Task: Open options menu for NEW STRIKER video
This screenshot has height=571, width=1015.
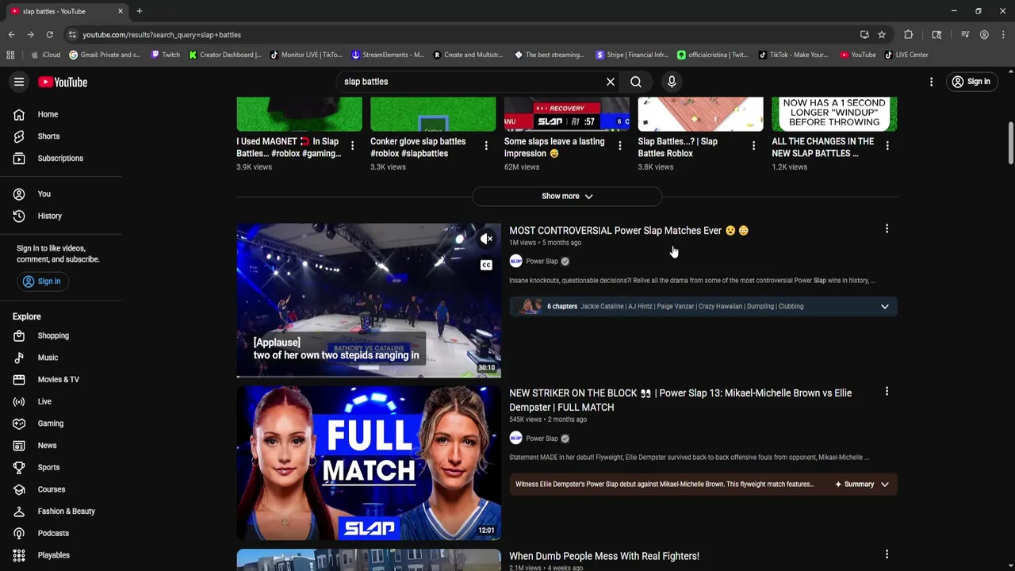Action: (x=887, y=392)
